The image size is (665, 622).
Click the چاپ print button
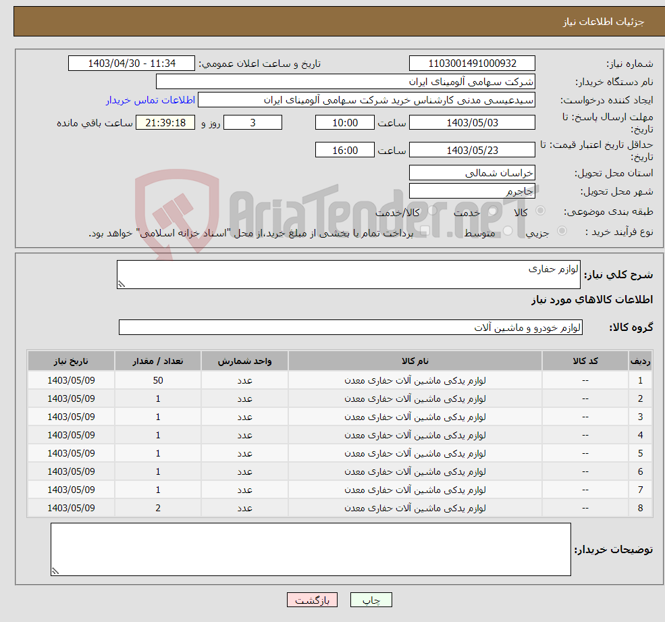coord(371,600)
